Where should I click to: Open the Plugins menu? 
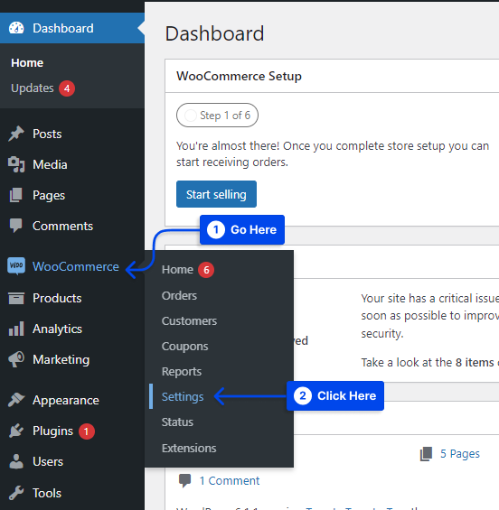(x=52, y=431)
